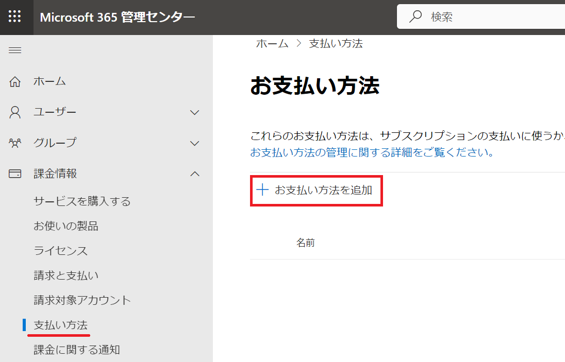Click ホーム breadcrumb link
Viewport: 565px width, 362px height.
click(272, 44)
